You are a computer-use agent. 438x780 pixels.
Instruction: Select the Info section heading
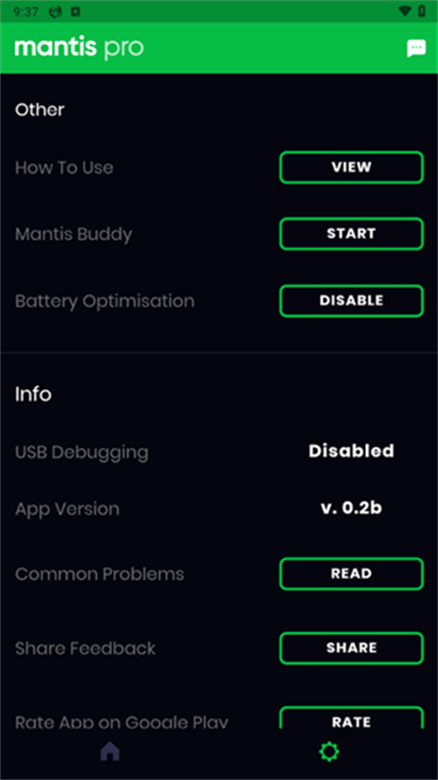(x=33, y=394)
